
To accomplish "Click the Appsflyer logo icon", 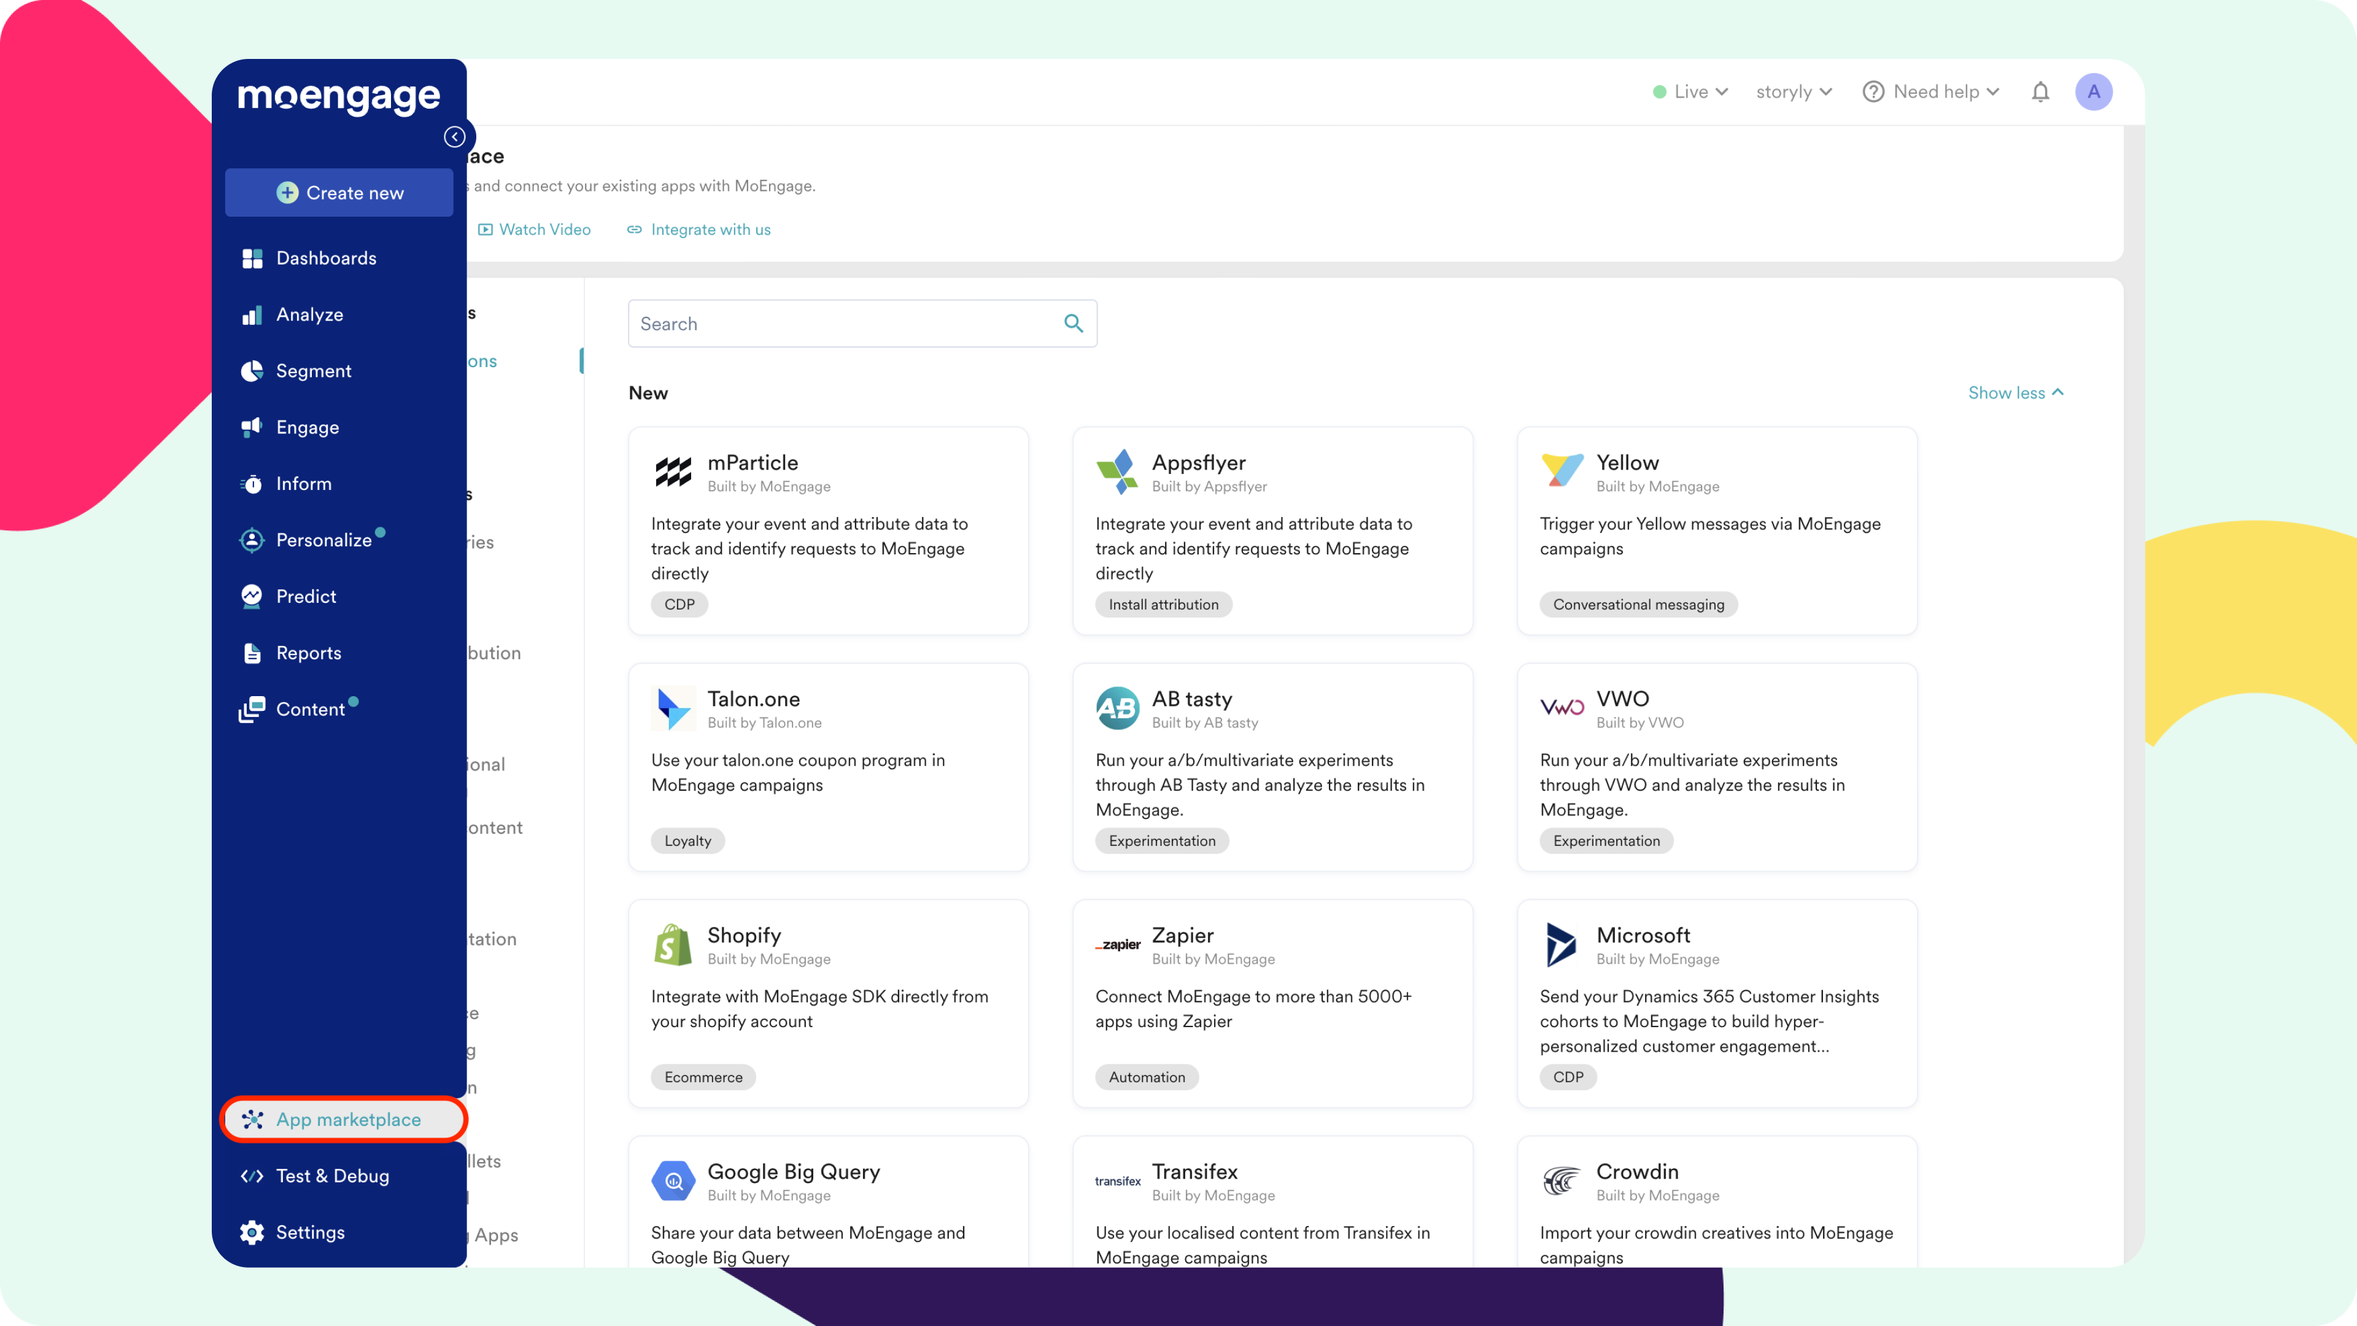I will pos(1117,472).
